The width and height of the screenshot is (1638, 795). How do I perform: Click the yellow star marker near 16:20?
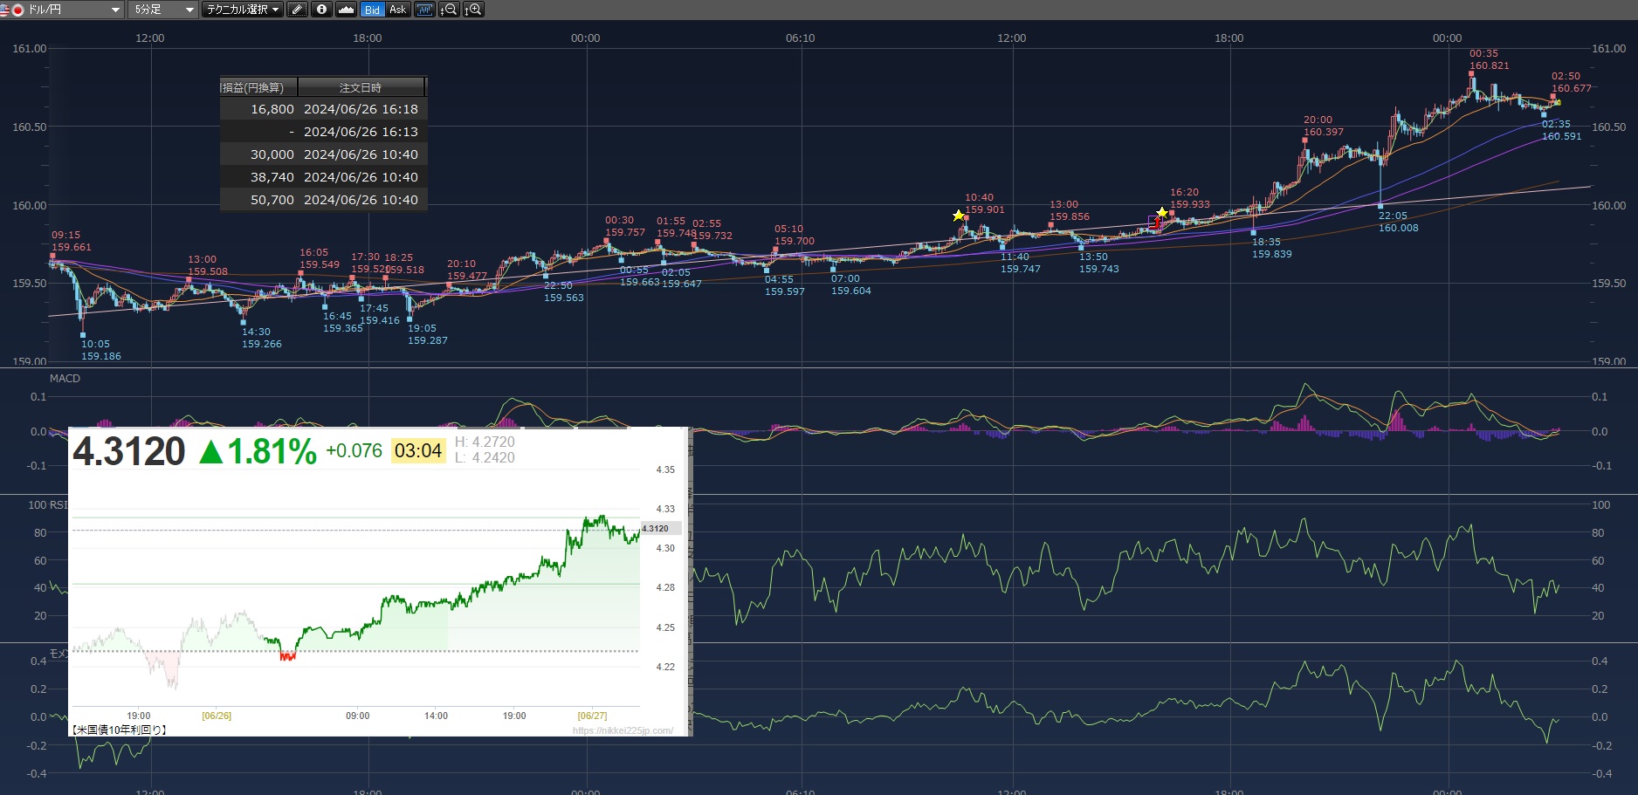click(x=1162, y=213)
